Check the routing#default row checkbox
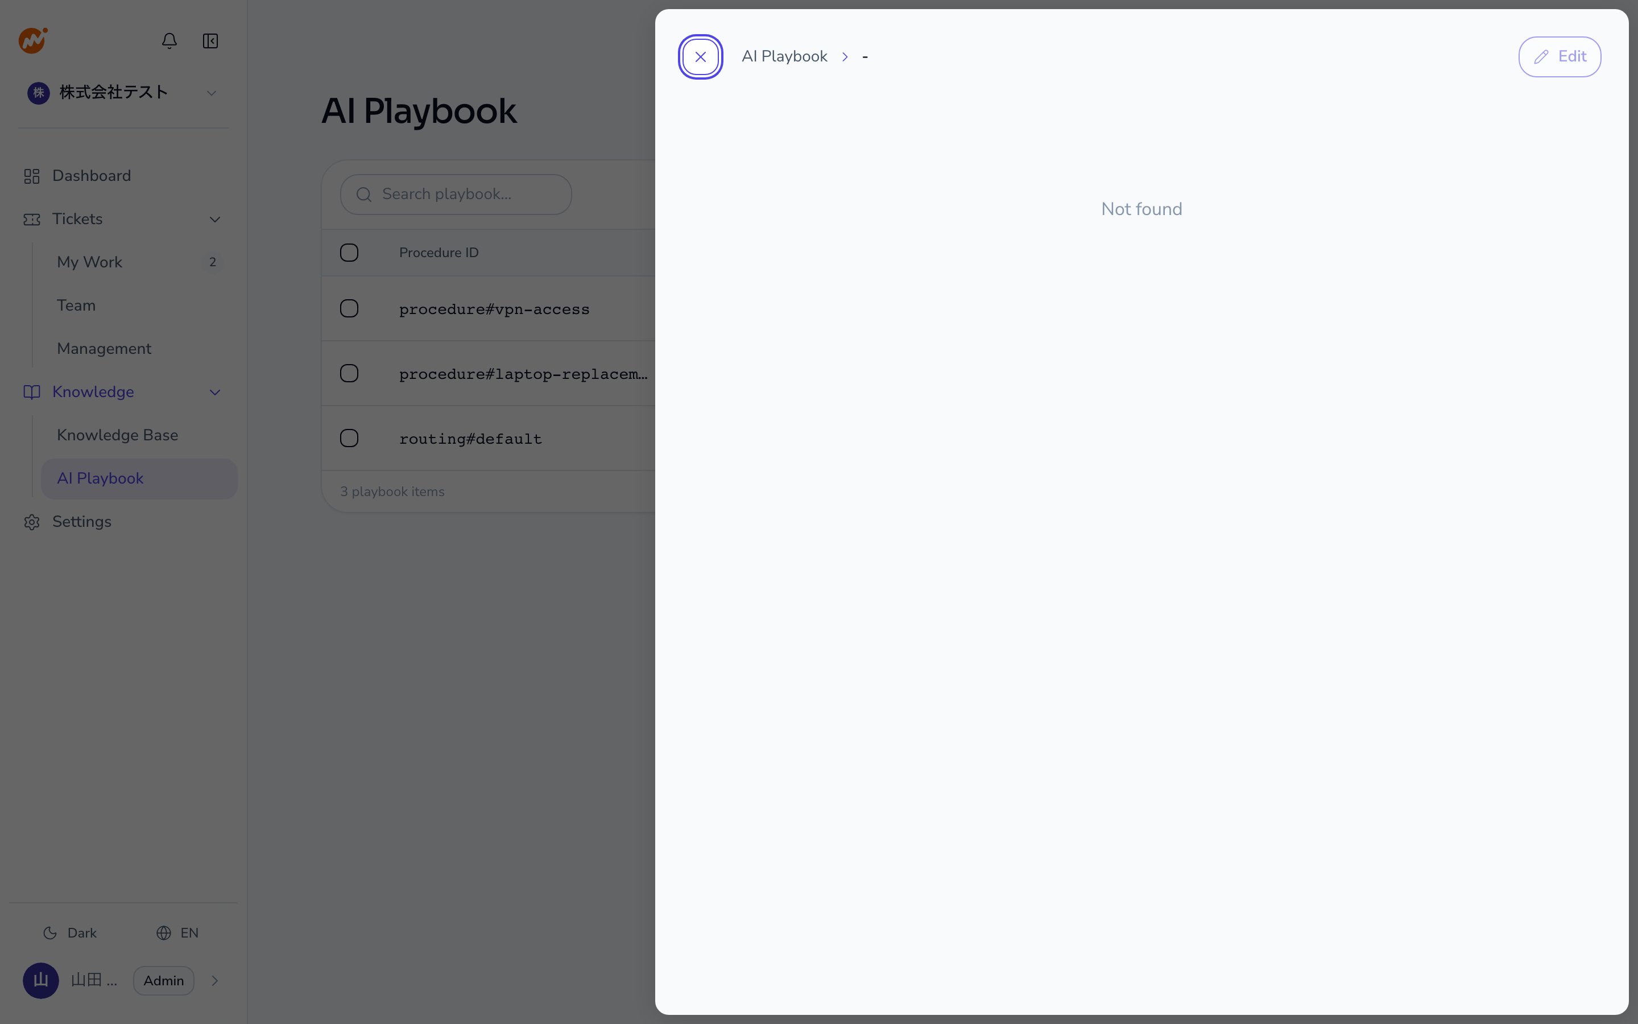Viewport: 1638px width, 1024px height. point(349,439)
